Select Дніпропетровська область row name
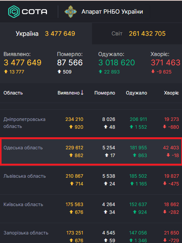This screenshot has width=182, height=243. (24, 123)
